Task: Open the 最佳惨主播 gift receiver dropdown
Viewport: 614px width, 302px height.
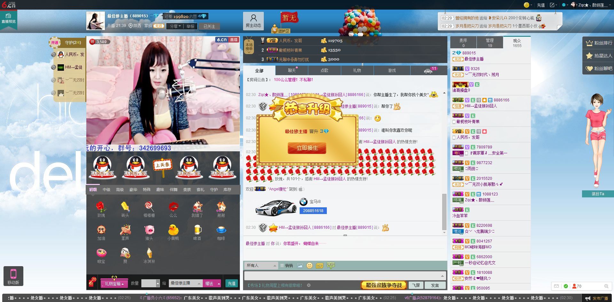Action: [x=185, y=283]
